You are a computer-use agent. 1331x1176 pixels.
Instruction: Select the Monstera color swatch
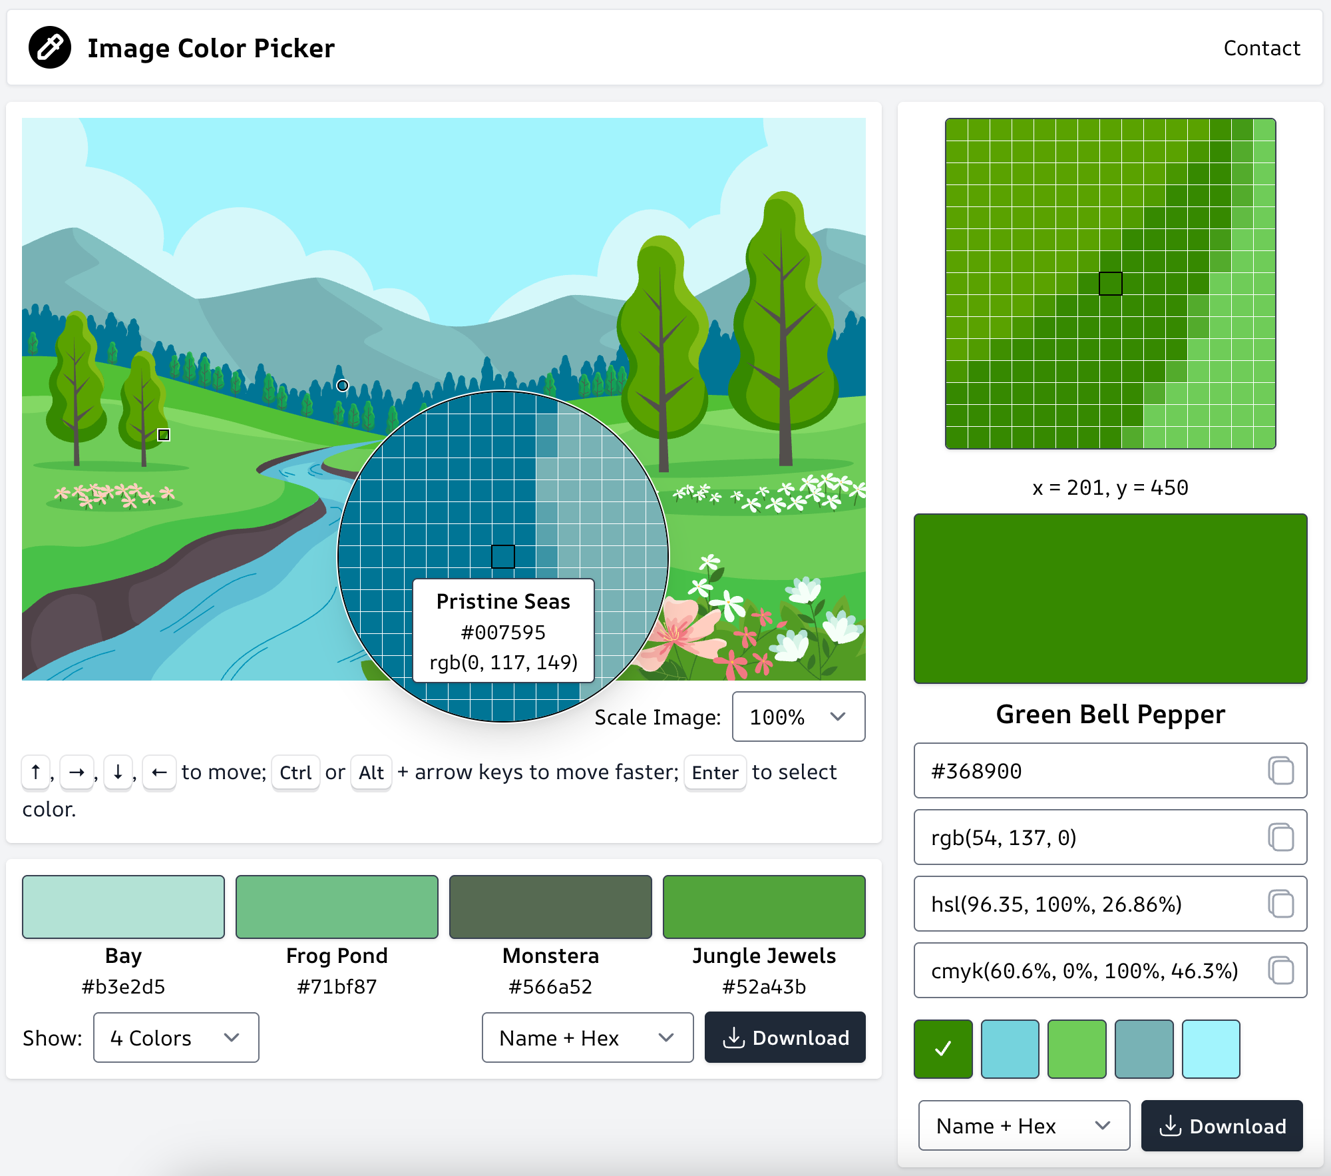pyautogui.click(x=550, y=906)
